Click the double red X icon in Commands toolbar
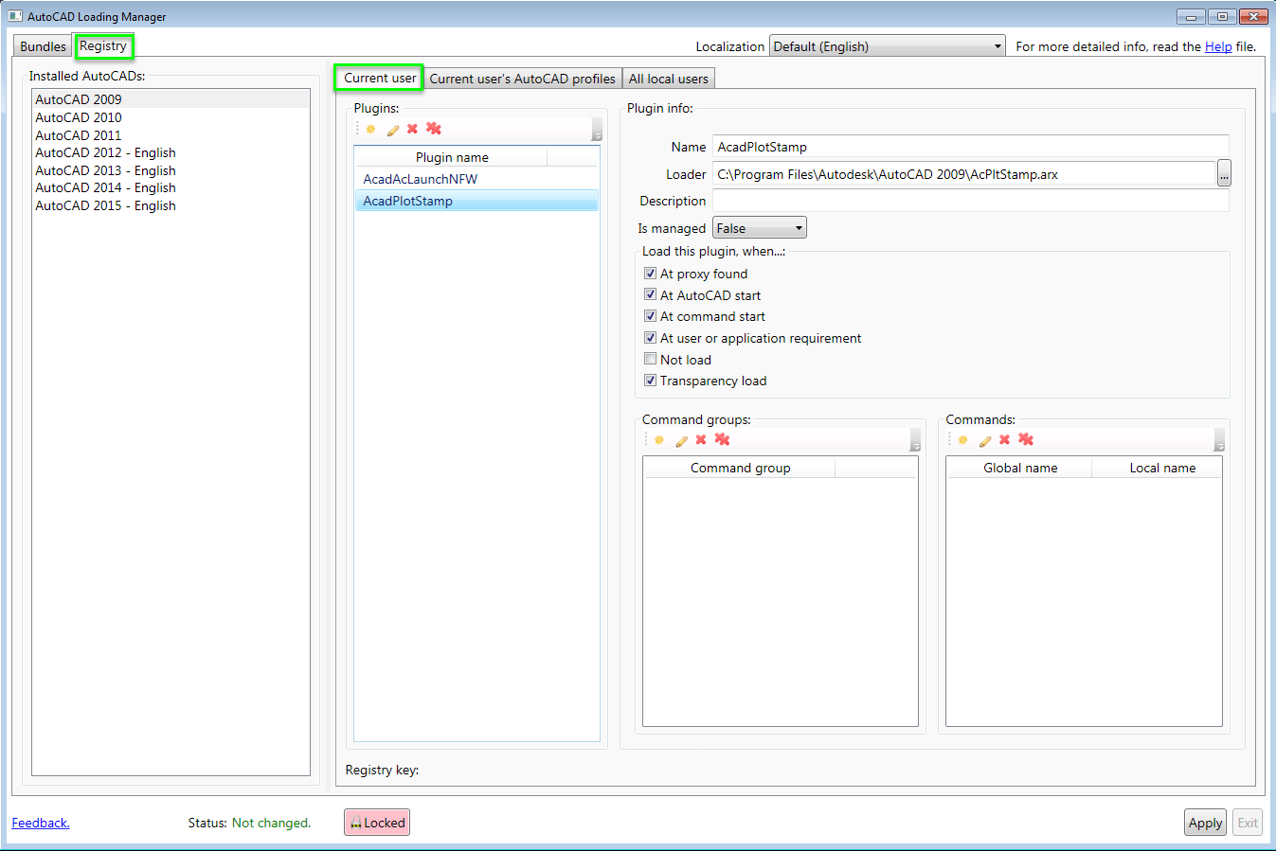This screenshot has width=1276, height=851. pos(1026,439)
